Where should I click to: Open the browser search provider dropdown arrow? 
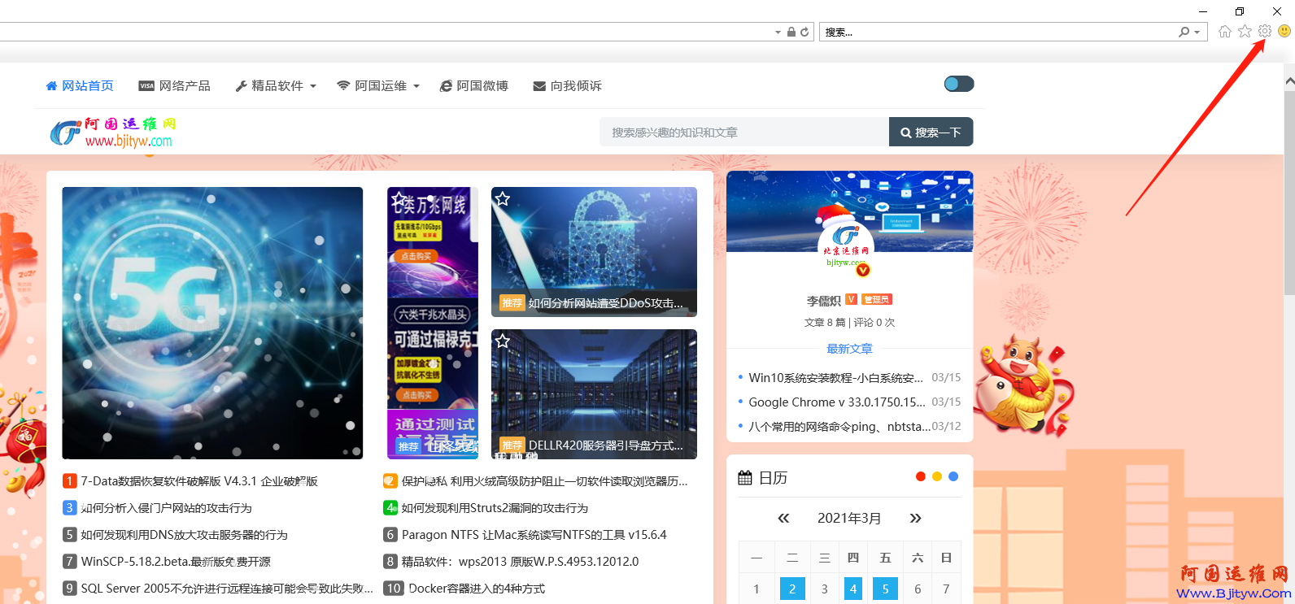point(1197,32)
